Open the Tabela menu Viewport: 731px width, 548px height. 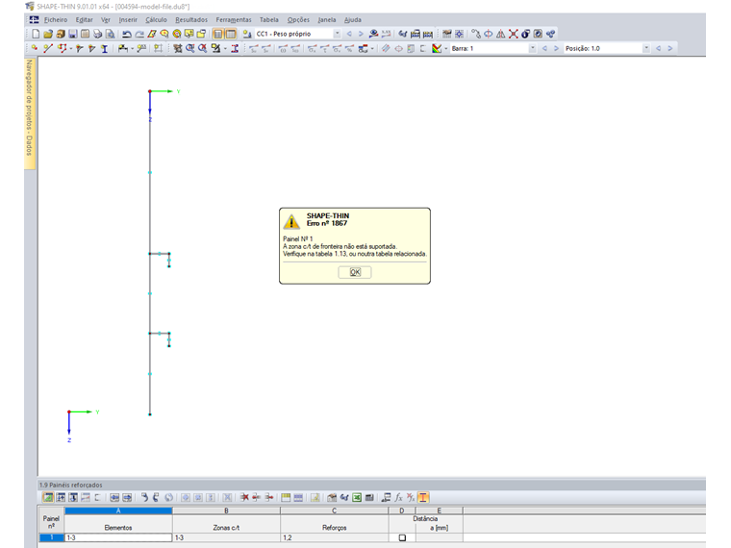[269, 19]
